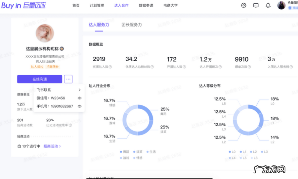This screenshot has width=298, height=179.
Task: Click the 9910 爆单次数 value
Action: pos(241,59)
